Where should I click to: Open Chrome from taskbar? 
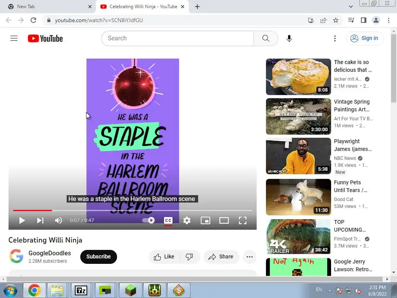[35, 290]
